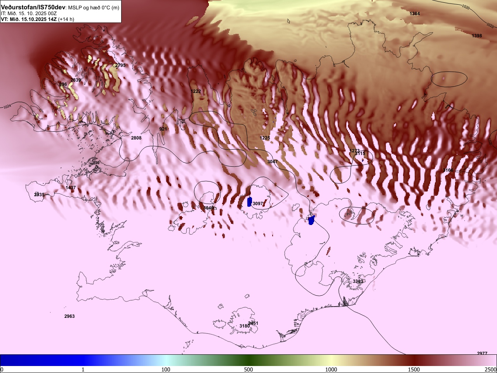This screenshot has width=497, height=373.
Task: Click the 3383 height value
Action: [x=358, y=281]
